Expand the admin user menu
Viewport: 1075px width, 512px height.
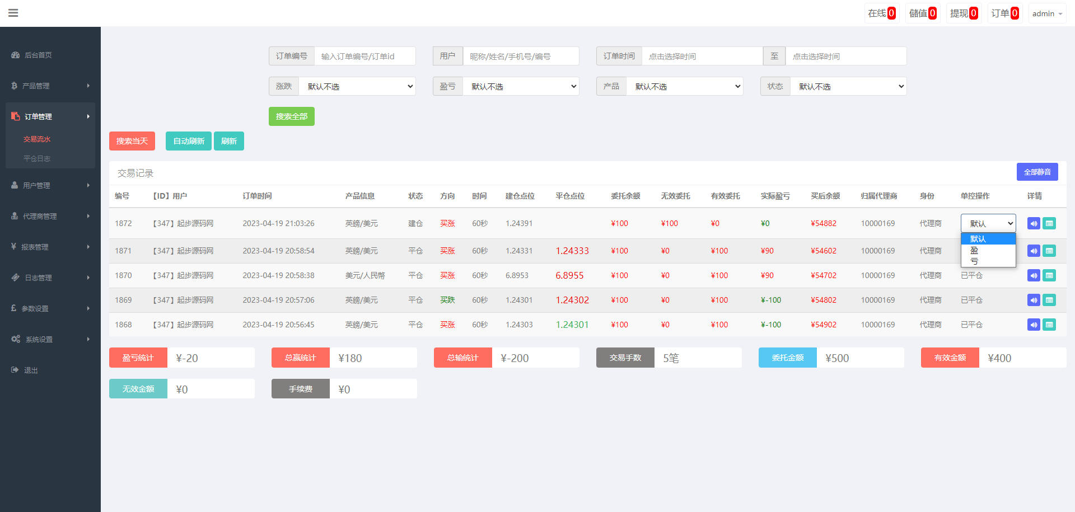(1047, 13)
